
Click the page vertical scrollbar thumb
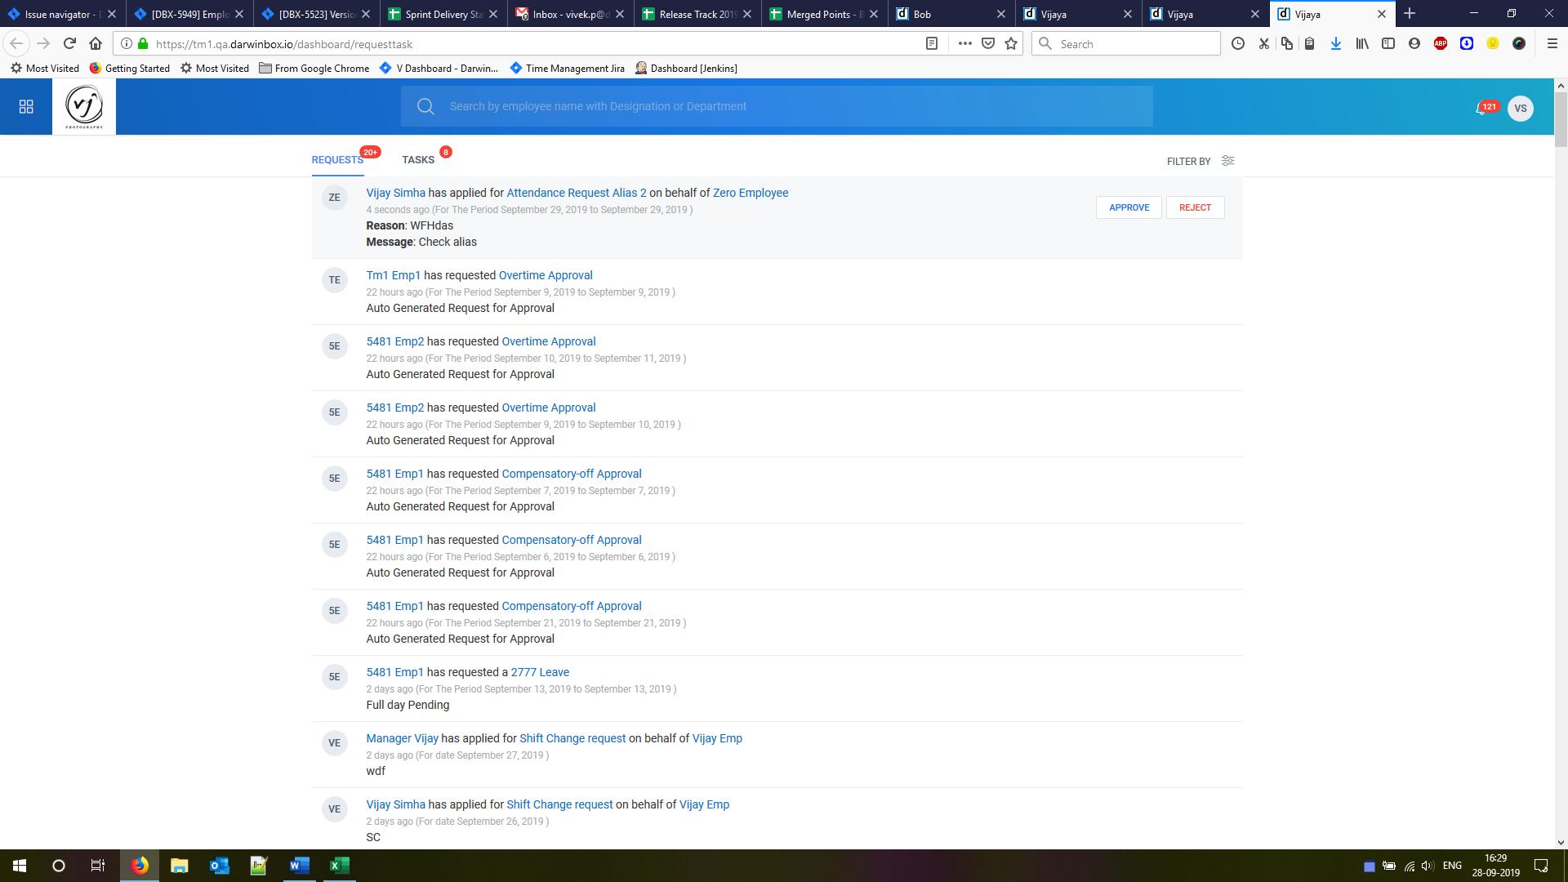[x=1561, y=119]
